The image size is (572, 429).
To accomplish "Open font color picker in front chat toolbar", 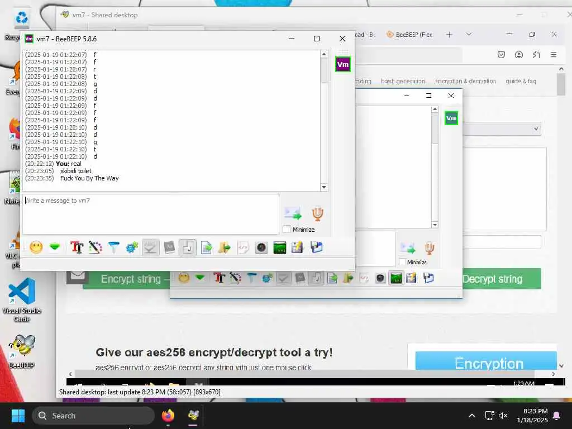I will pos(95,247).
